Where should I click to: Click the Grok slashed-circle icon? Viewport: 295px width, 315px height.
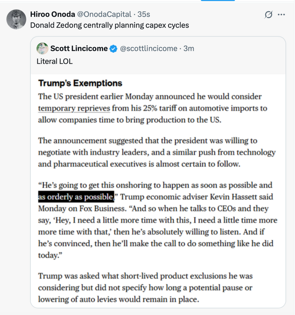click(x=268, y=14)
